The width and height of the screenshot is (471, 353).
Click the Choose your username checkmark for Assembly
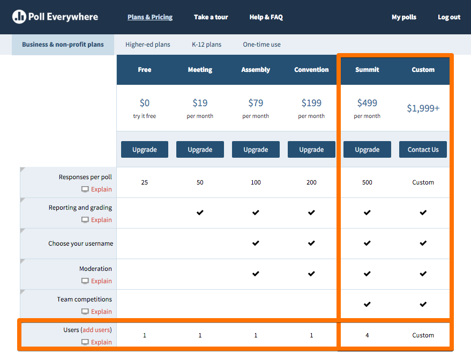(x=256, y=243)
